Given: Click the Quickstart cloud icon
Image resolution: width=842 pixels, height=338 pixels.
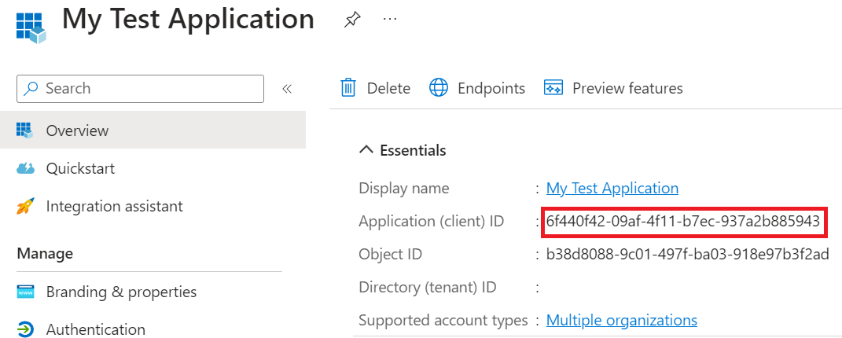Looking at the screenshot, I should point(25,168).
